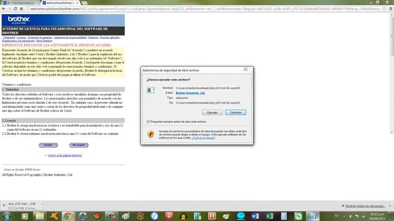The width and height of the screenshot is (394, 221).
Task: Click the scrollbar down arrow
Action: (392, 133)
